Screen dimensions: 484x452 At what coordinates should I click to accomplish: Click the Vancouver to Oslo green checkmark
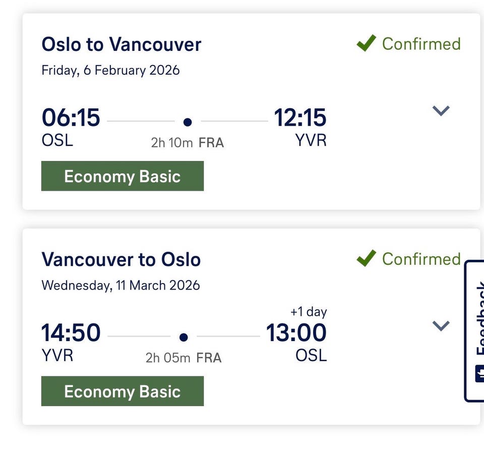[x=366, y=259]
